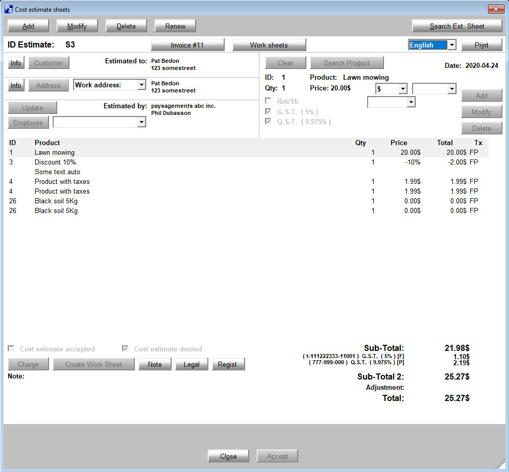Viewport: 509px width, 472px height.
Task: Toggle the G.S.T. (5%) checkbox
Action: [269, 111]
